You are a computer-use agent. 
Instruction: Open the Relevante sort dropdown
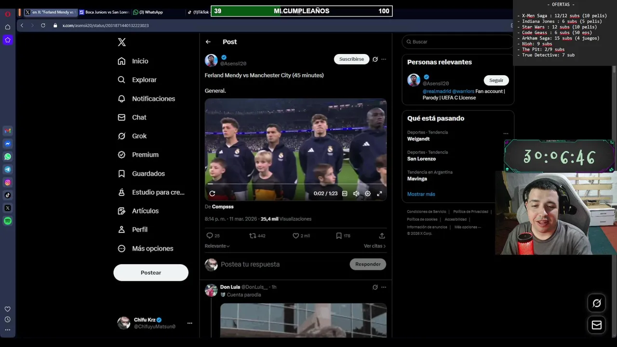pyautogui.click(x=217, y=246)
